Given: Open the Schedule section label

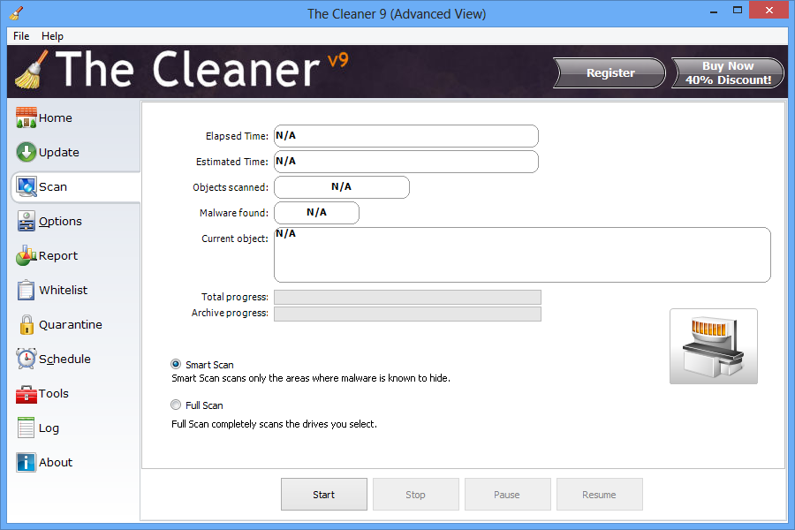Looking at the screenshot, I should point(64,360).
